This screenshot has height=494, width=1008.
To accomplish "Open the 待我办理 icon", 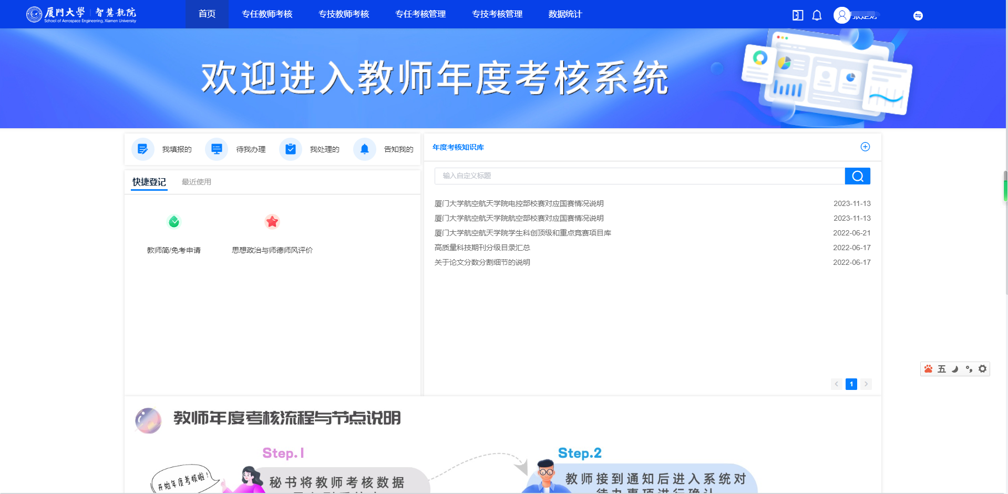I will [x=217, y=149].
